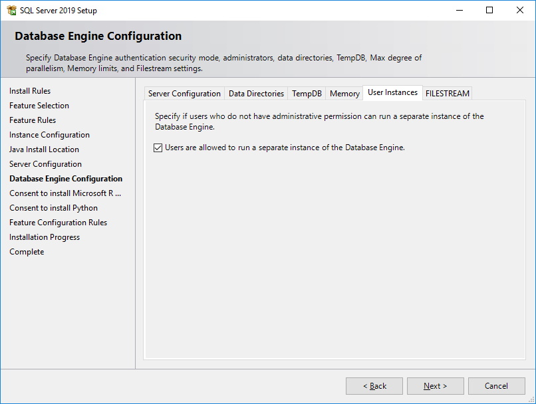Image resolution: width=536 pixels, height=404 pixels.
Task: Select the TempDB tab
Action: pyautogui.click(x=307, y=94)
